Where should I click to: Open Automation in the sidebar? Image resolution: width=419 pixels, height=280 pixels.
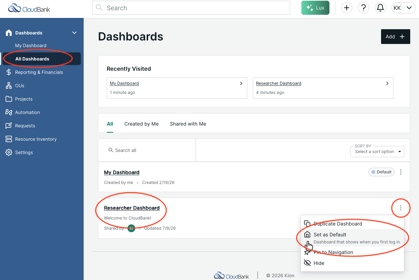(27, 113)
